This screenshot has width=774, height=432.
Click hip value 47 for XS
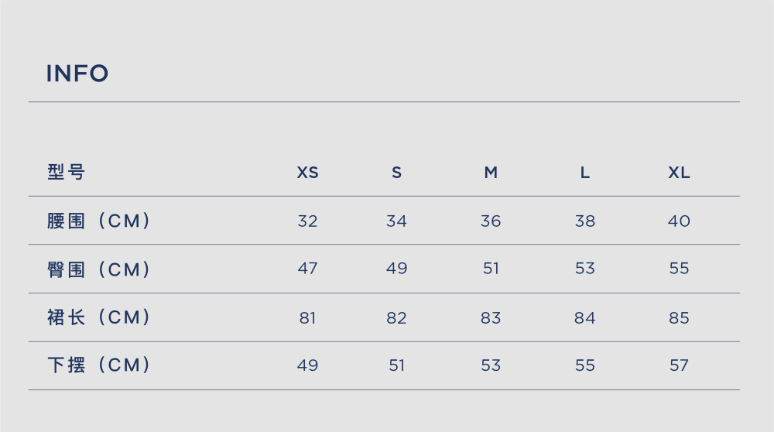coord(307,268)
